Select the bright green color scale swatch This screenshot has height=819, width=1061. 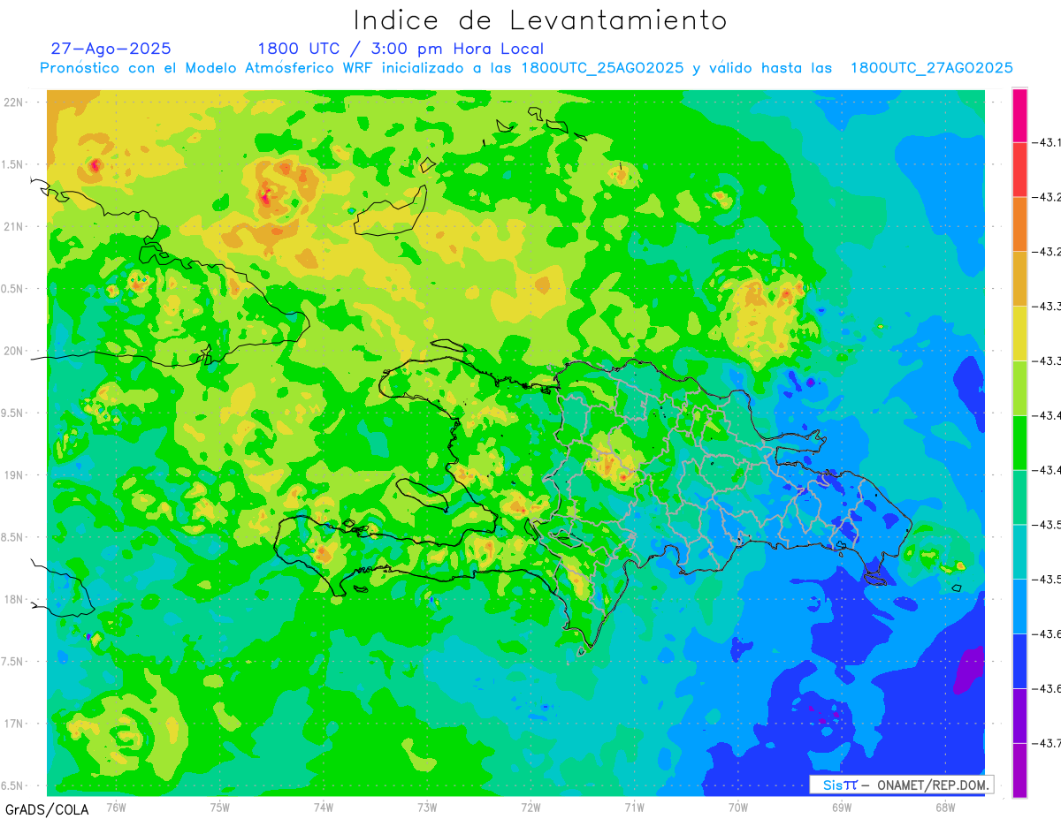coord(1019,442)
